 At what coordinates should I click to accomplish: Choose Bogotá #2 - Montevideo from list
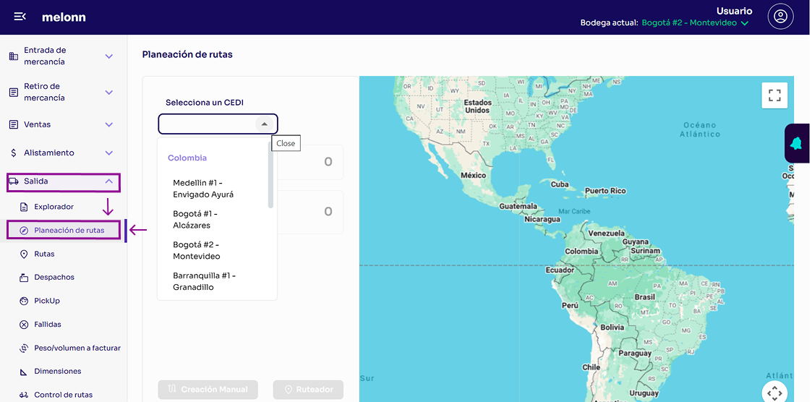(197, 251)
